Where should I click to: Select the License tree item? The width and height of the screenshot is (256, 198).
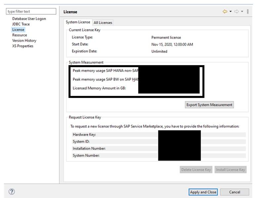tap(18, 30)
